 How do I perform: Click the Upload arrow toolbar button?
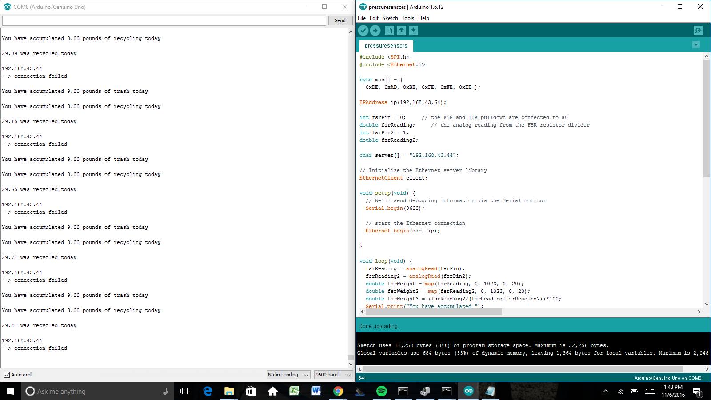375,30
